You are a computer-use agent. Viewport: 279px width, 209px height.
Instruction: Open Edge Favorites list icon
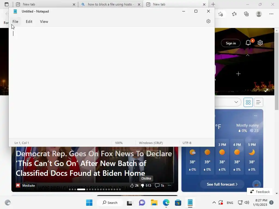point(234,14)
